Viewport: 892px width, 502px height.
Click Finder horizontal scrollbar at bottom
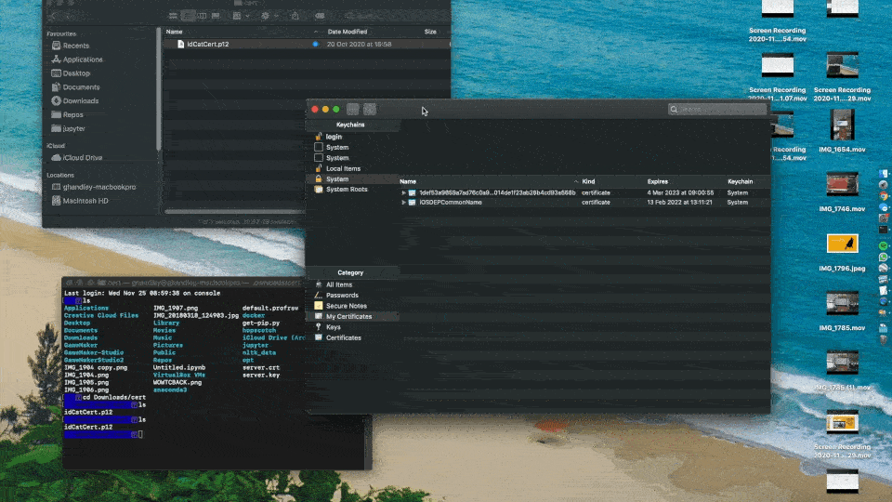tap(234, 211)
